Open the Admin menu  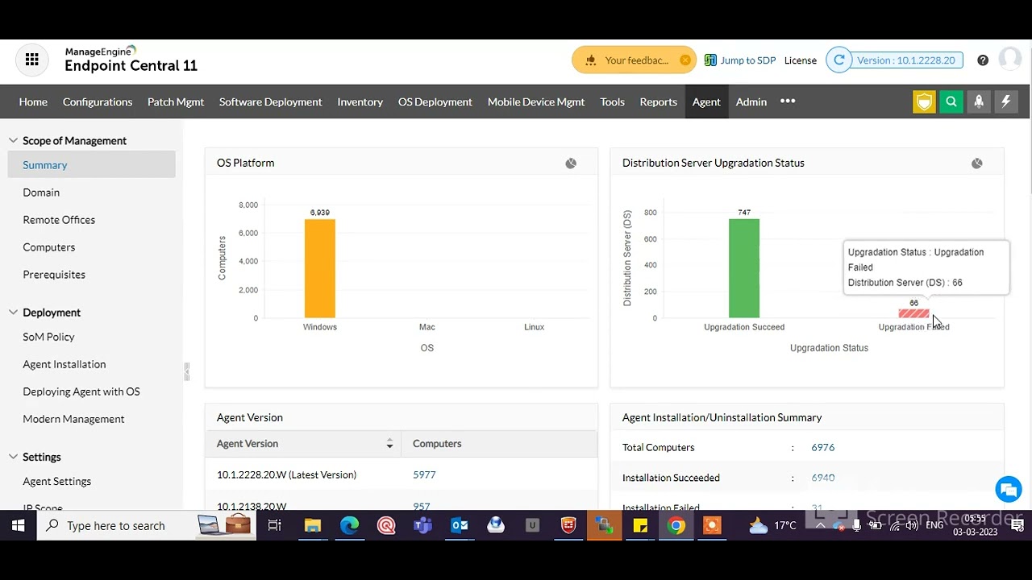(x=751, y=101)
